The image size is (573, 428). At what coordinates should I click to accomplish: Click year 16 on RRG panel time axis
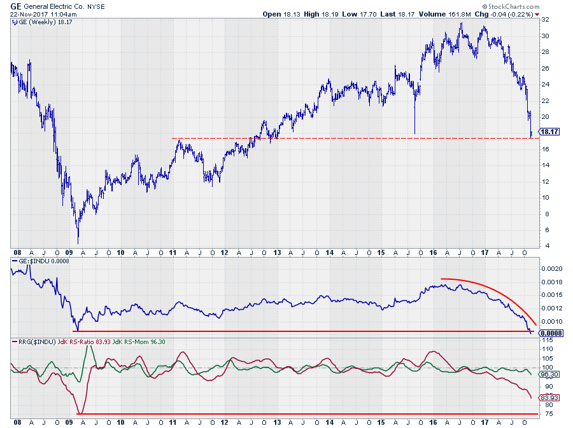coord(433,422)
